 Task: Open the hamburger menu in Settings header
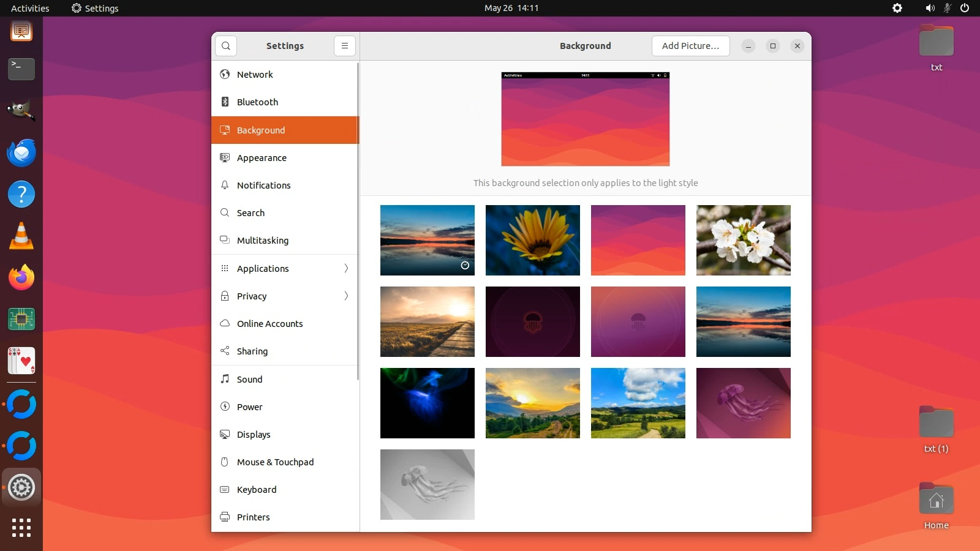345,46
